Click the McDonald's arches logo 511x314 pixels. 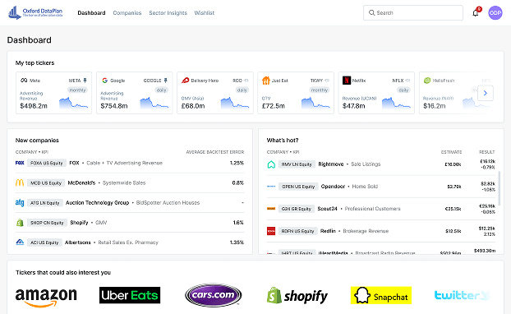(20, 182)
